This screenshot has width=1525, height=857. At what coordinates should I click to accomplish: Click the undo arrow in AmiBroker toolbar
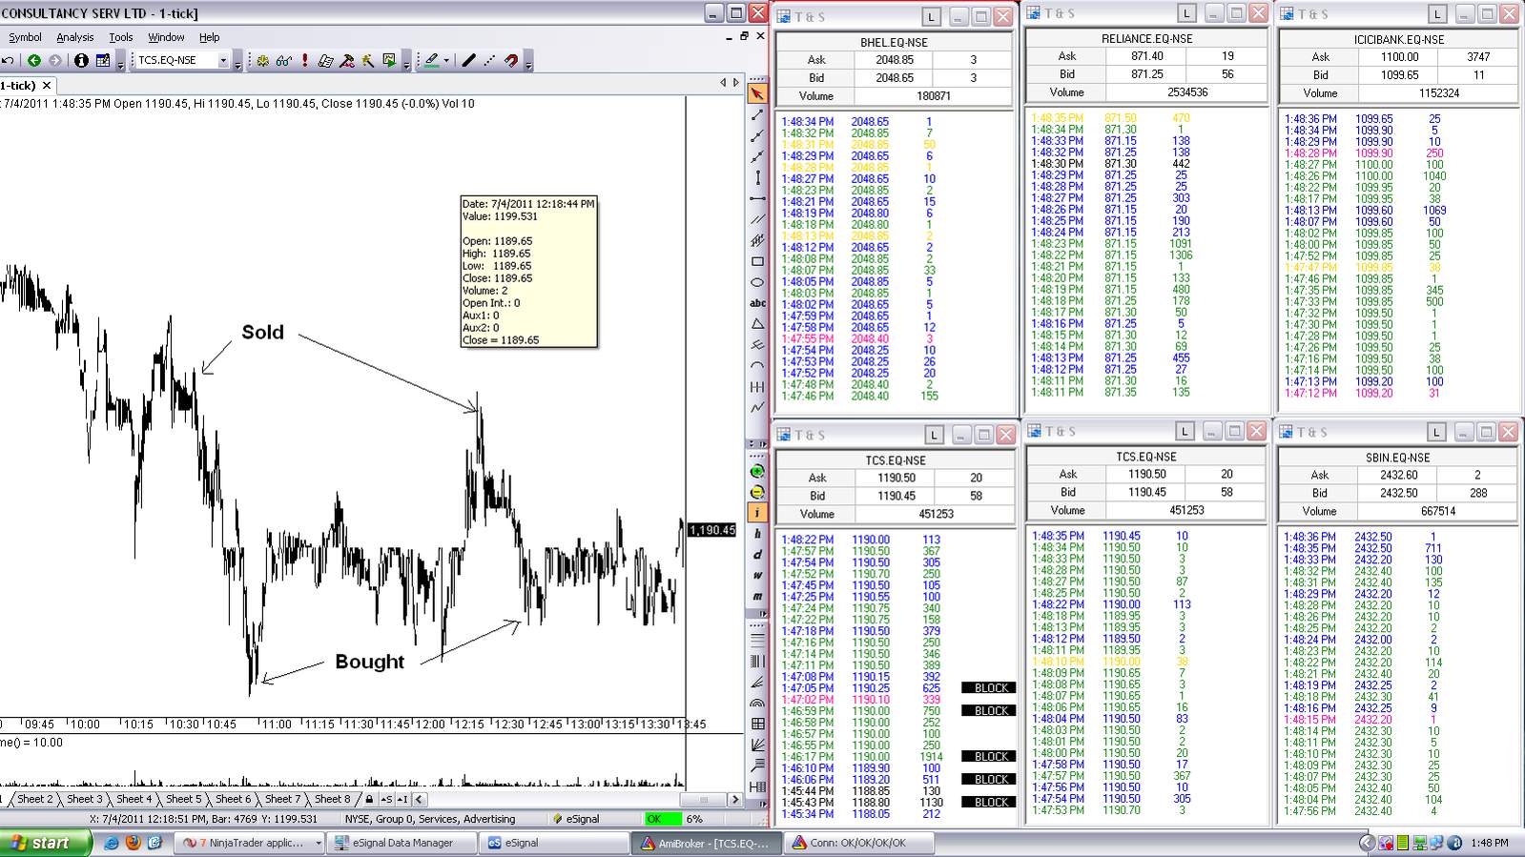(x=8, y=60)
